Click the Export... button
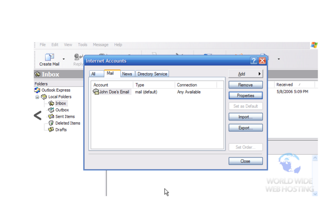Image resolution: width=320 pixels, height=199 pixels. click(x=246, y=128)
